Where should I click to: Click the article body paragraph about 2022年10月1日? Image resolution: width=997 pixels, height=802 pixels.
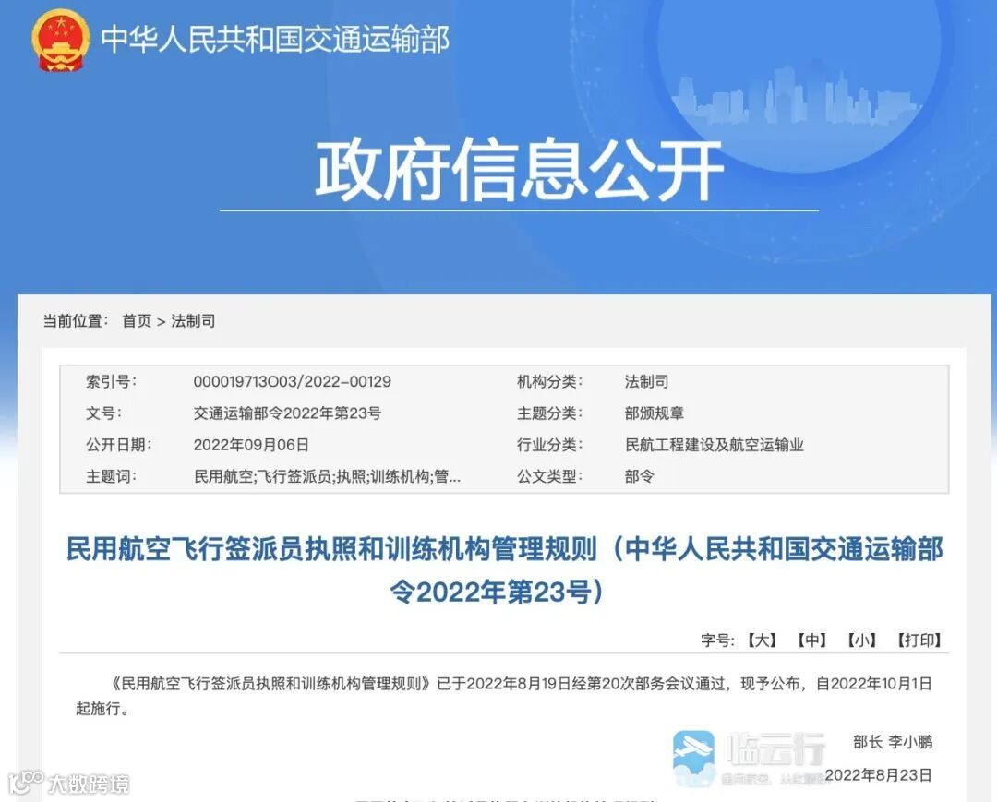504,696
